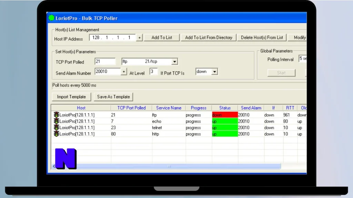Click the http service name cell
Screen dimensions: 353x198
(155, 134)
